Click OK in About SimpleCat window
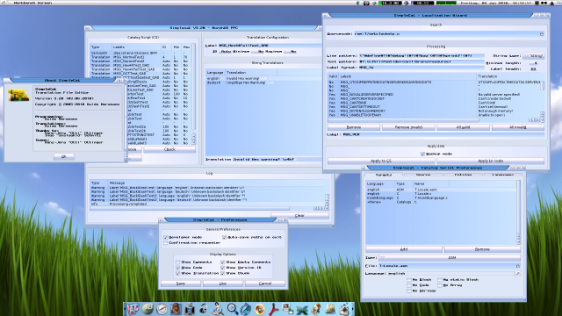 point(64,156)
